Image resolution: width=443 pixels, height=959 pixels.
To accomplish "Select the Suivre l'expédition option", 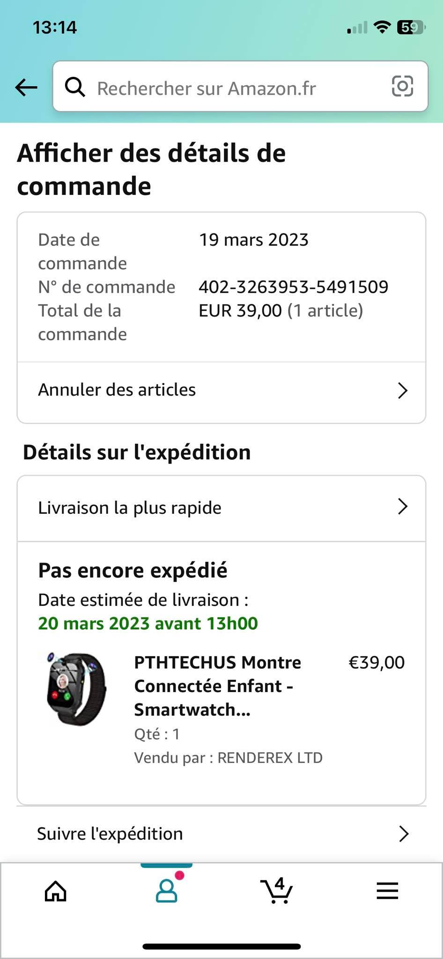I will click(x=110, y=834).
